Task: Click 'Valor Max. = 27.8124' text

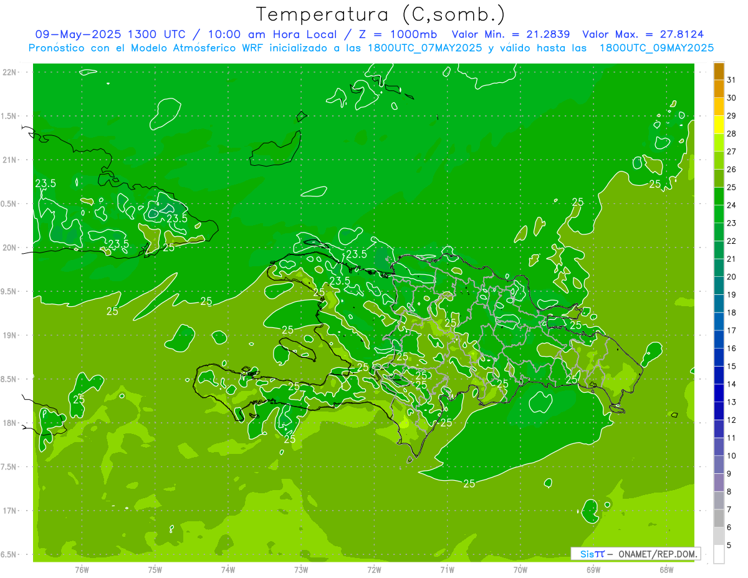Action: tap(643, 34)
